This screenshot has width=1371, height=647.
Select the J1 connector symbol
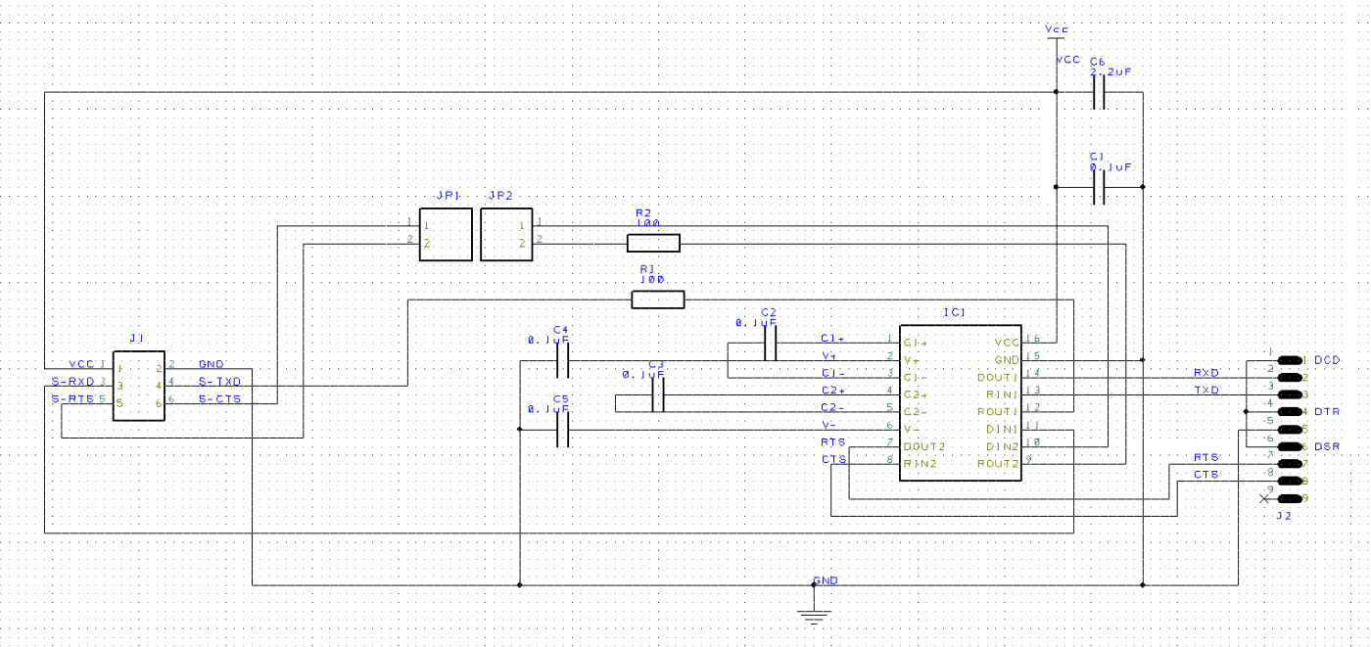(x=138, y=386)
